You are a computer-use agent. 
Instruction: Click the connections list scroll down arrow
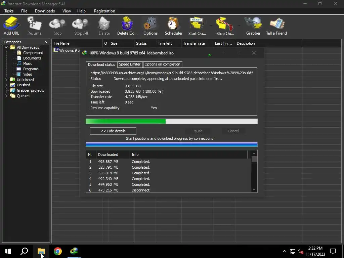pyautogui.click(x=254, y=189)
